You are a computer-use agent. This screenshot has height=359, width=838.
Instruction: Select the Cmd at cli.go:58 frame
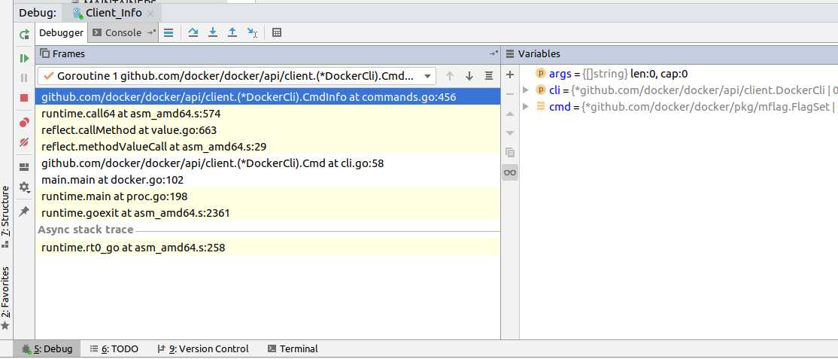pyautogui.click(x=268, y=163)
